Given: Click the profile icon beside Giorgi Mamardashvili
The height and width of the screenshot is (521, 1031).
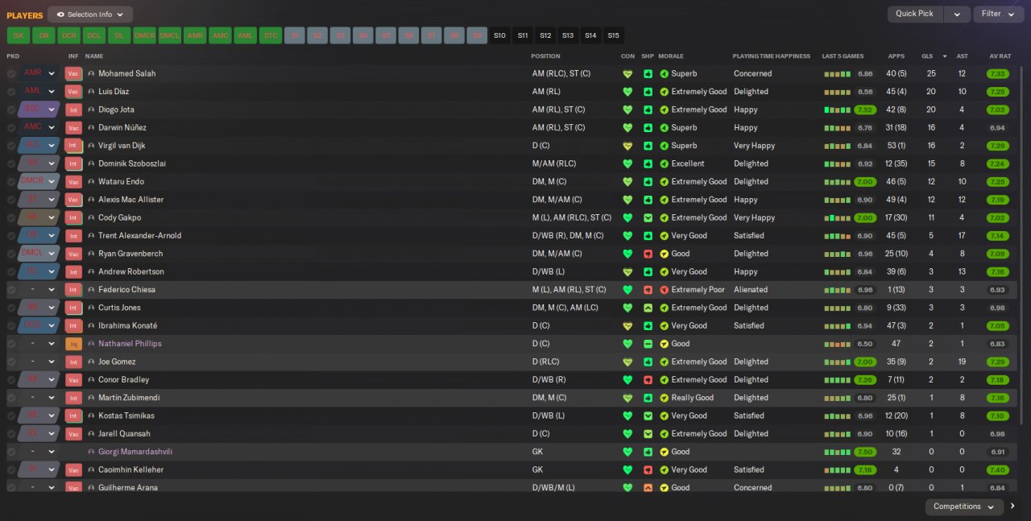Looking at the screenshot, I should point(91,453).
